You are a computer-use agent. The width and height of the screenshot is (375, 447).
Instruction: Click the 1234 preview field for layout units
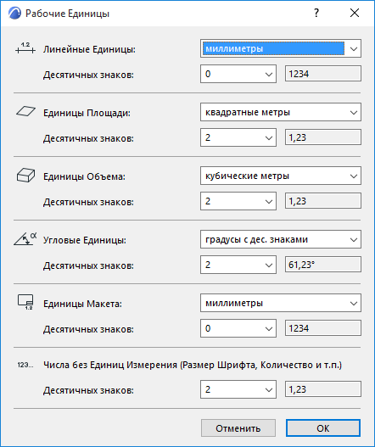[323, 328]
